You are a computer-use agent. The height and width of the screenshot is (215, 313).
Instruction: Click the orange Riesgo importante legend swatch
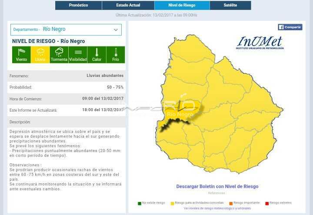[231, 203]
